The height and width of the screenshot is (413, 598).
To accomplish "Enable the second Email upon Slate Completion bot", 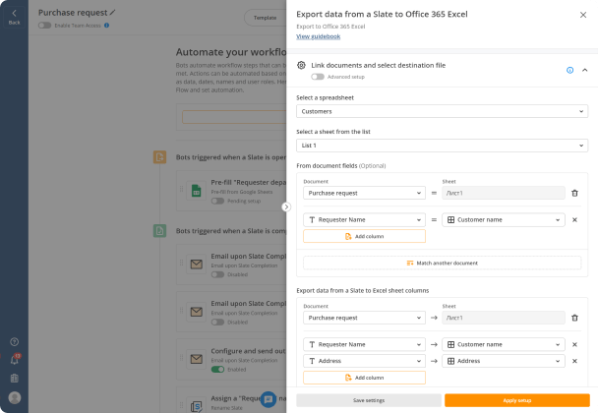I will 217,323.
